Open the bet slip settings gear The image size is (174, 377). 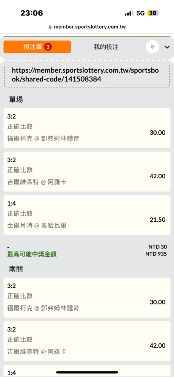click(152, 47)
